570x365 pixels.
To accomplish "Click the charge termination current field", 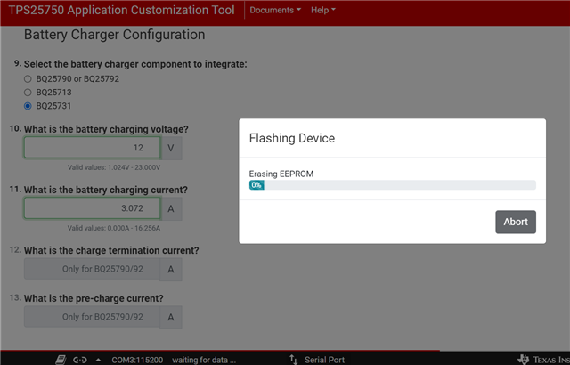I will pyautogui.click(x=93, y=269).
